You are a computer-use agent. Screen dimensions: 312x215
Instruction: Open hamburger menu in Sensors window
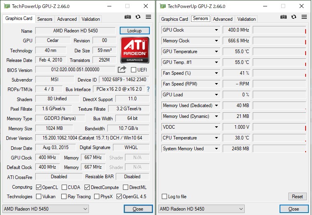pyautogui.click(x=304, y=17)
